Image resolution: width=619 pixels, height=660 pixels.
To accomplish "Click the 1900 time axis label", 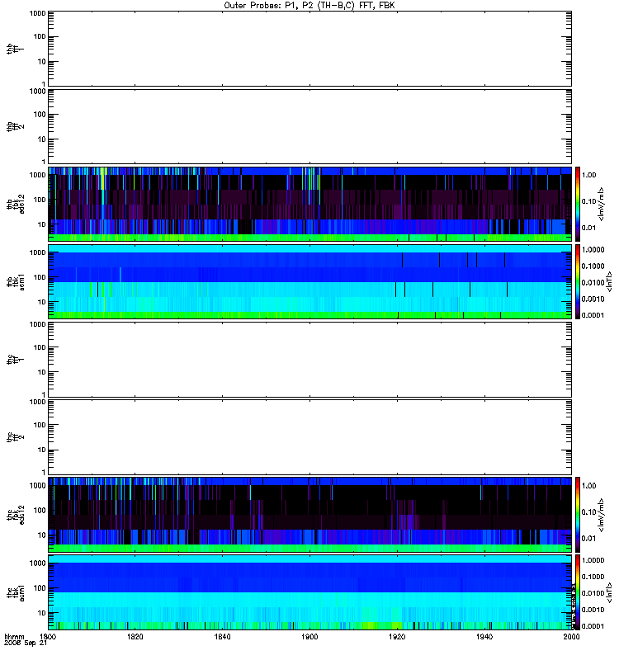I will (x=309, y=636).
